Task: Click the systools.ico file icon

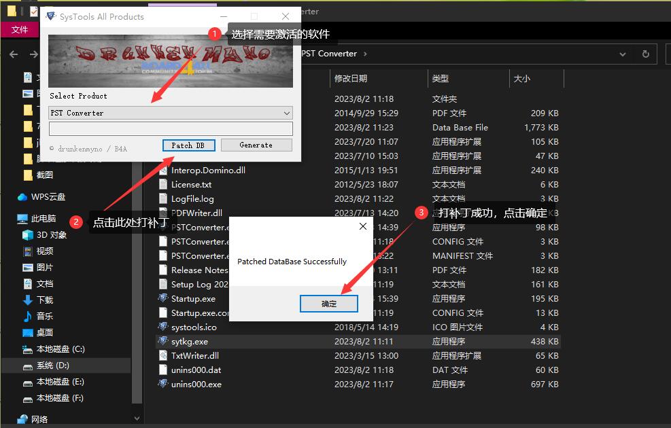Action: tap(163, 327)
